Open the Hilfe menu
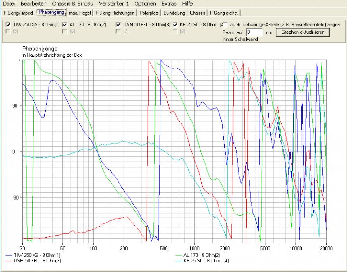Screen dimensions: 347x272 (187, 3)
